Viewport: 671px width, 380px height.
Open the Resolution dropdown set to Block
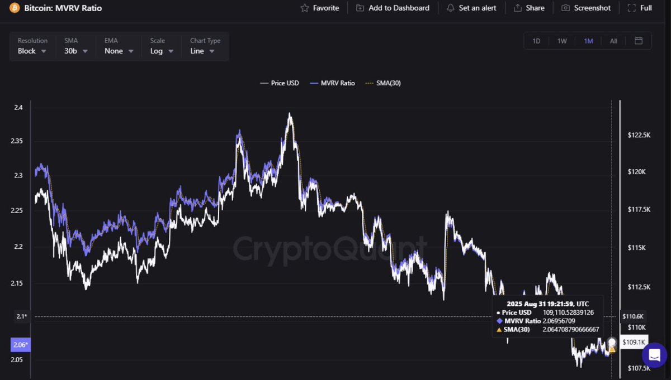point(32,51)
